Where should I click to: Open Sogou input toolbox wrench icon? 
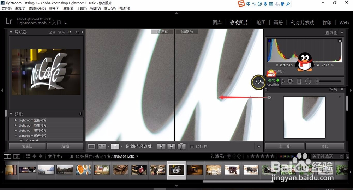point(288,4)
